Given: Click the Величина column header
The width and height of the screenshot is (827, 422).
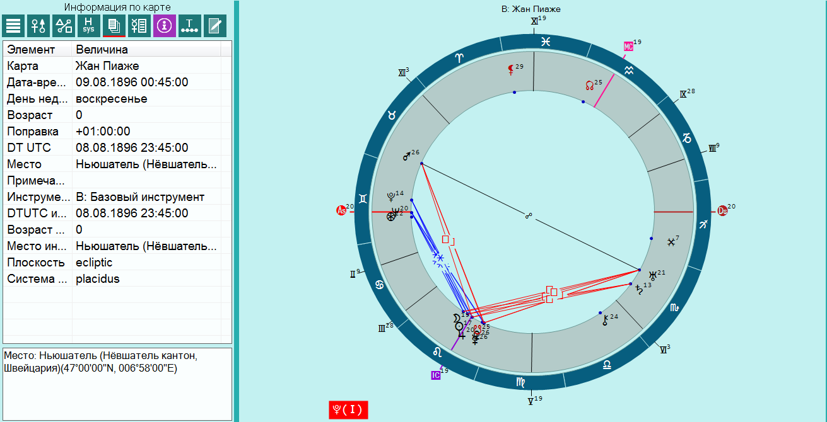Looking at the screenshot, I should pos(102,49).
